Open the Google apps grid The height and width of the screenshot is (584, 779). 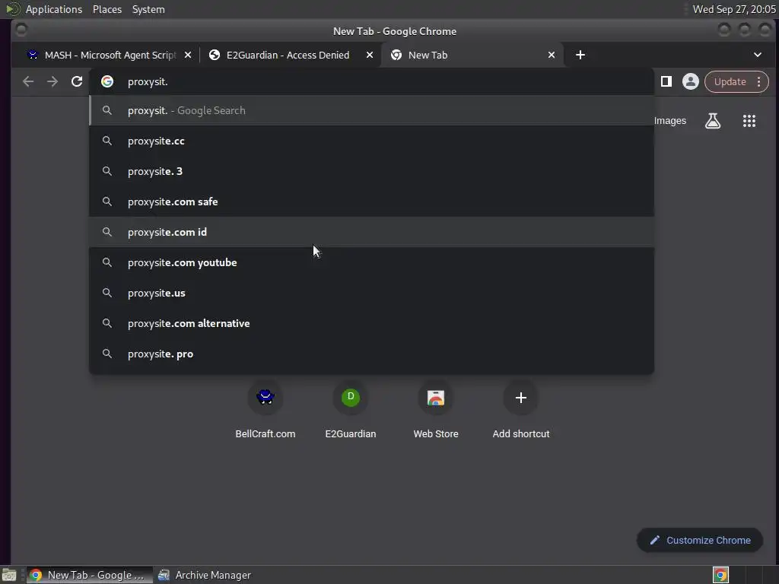coord(749,121)
